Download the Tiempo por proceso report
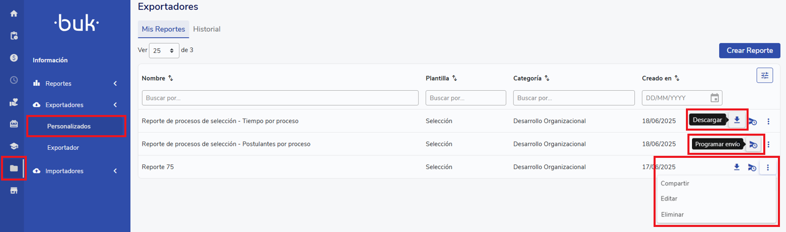The image size is (786, 232). pyautogui.click(x=737, y=120)
